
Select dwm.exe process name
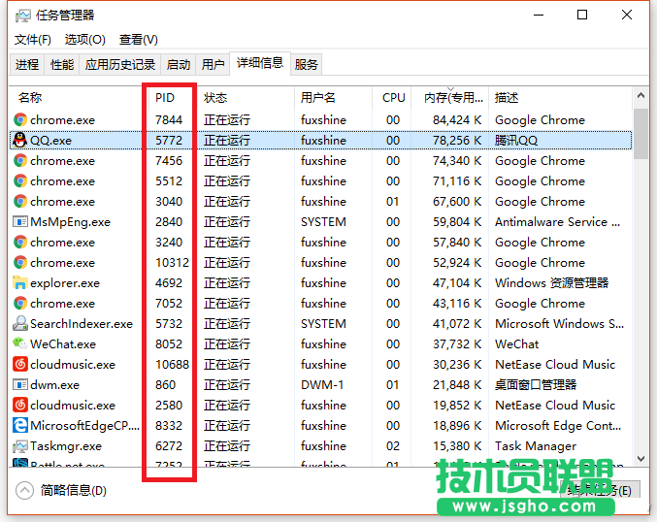pos(54,384)
